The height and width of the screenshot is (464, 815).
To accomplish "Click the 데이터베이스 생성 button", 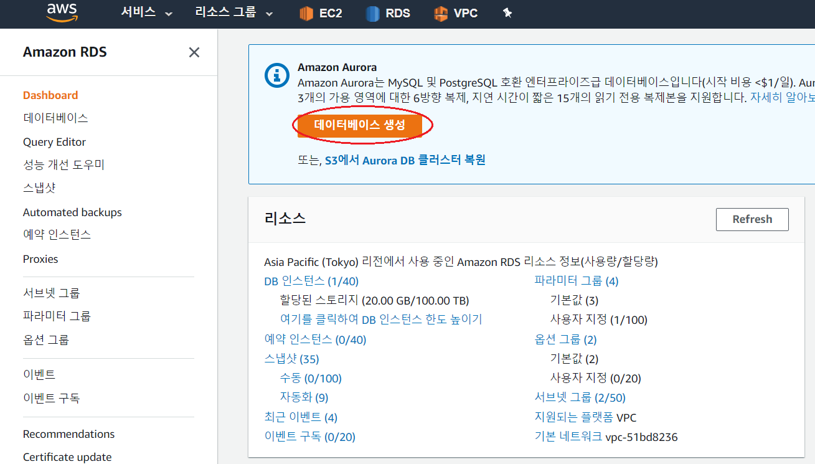I will (x=360, y=125).
